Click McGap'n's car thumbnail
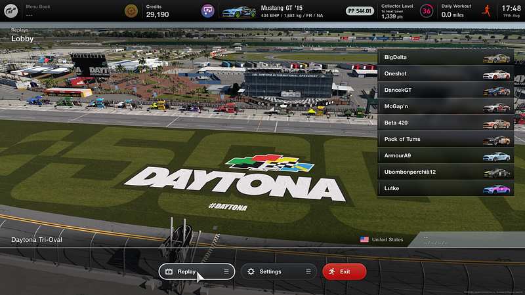Screen dimensions: 525x295 click(x=496, y=108)
